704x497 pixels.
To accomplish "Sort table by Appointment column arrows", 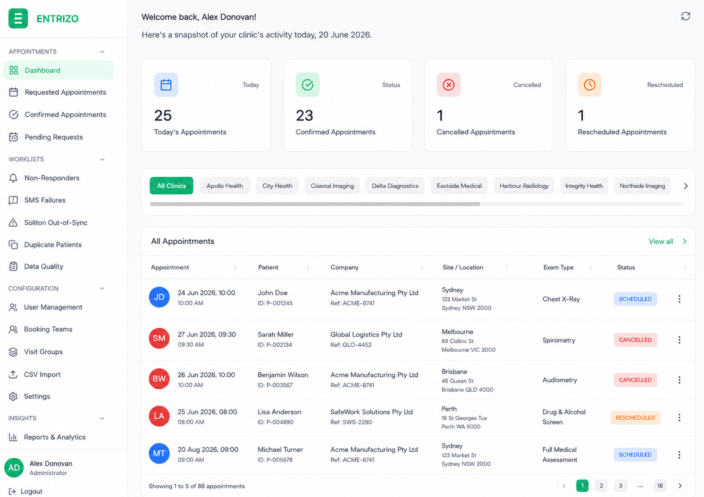I will pos(235,267).
